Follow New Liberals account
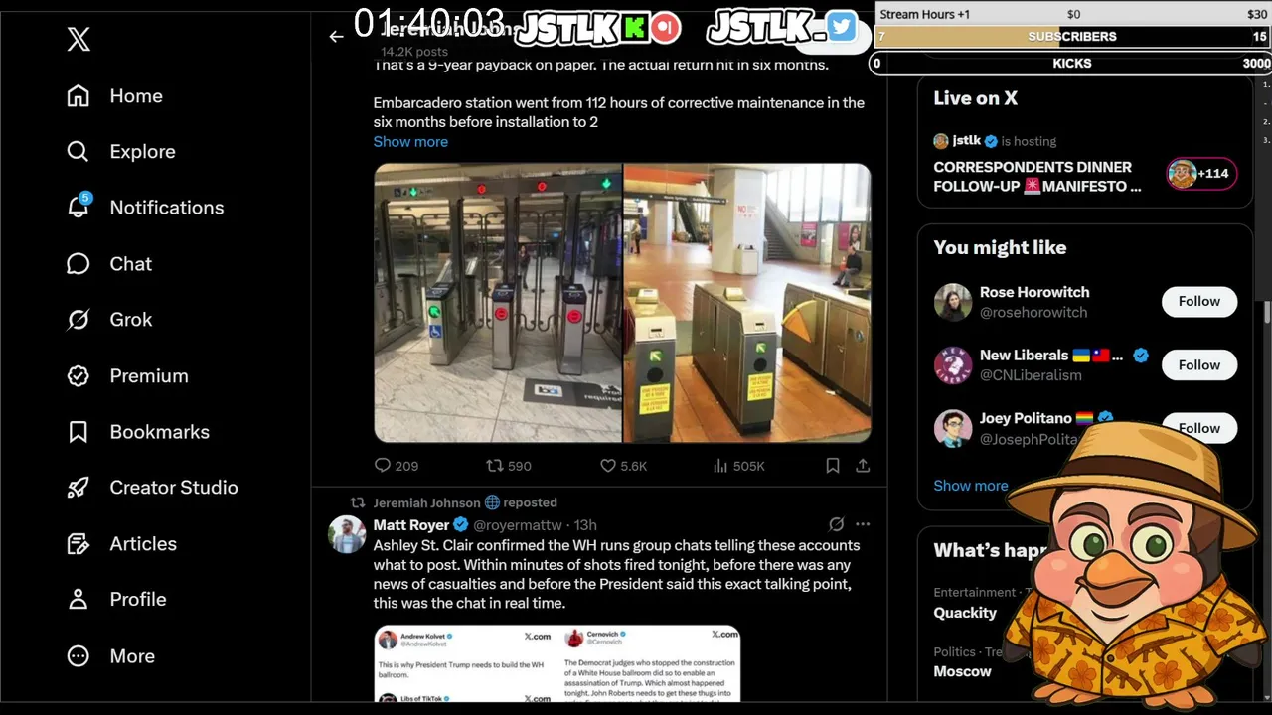The image size is (1272, 715). [1199, 364]
